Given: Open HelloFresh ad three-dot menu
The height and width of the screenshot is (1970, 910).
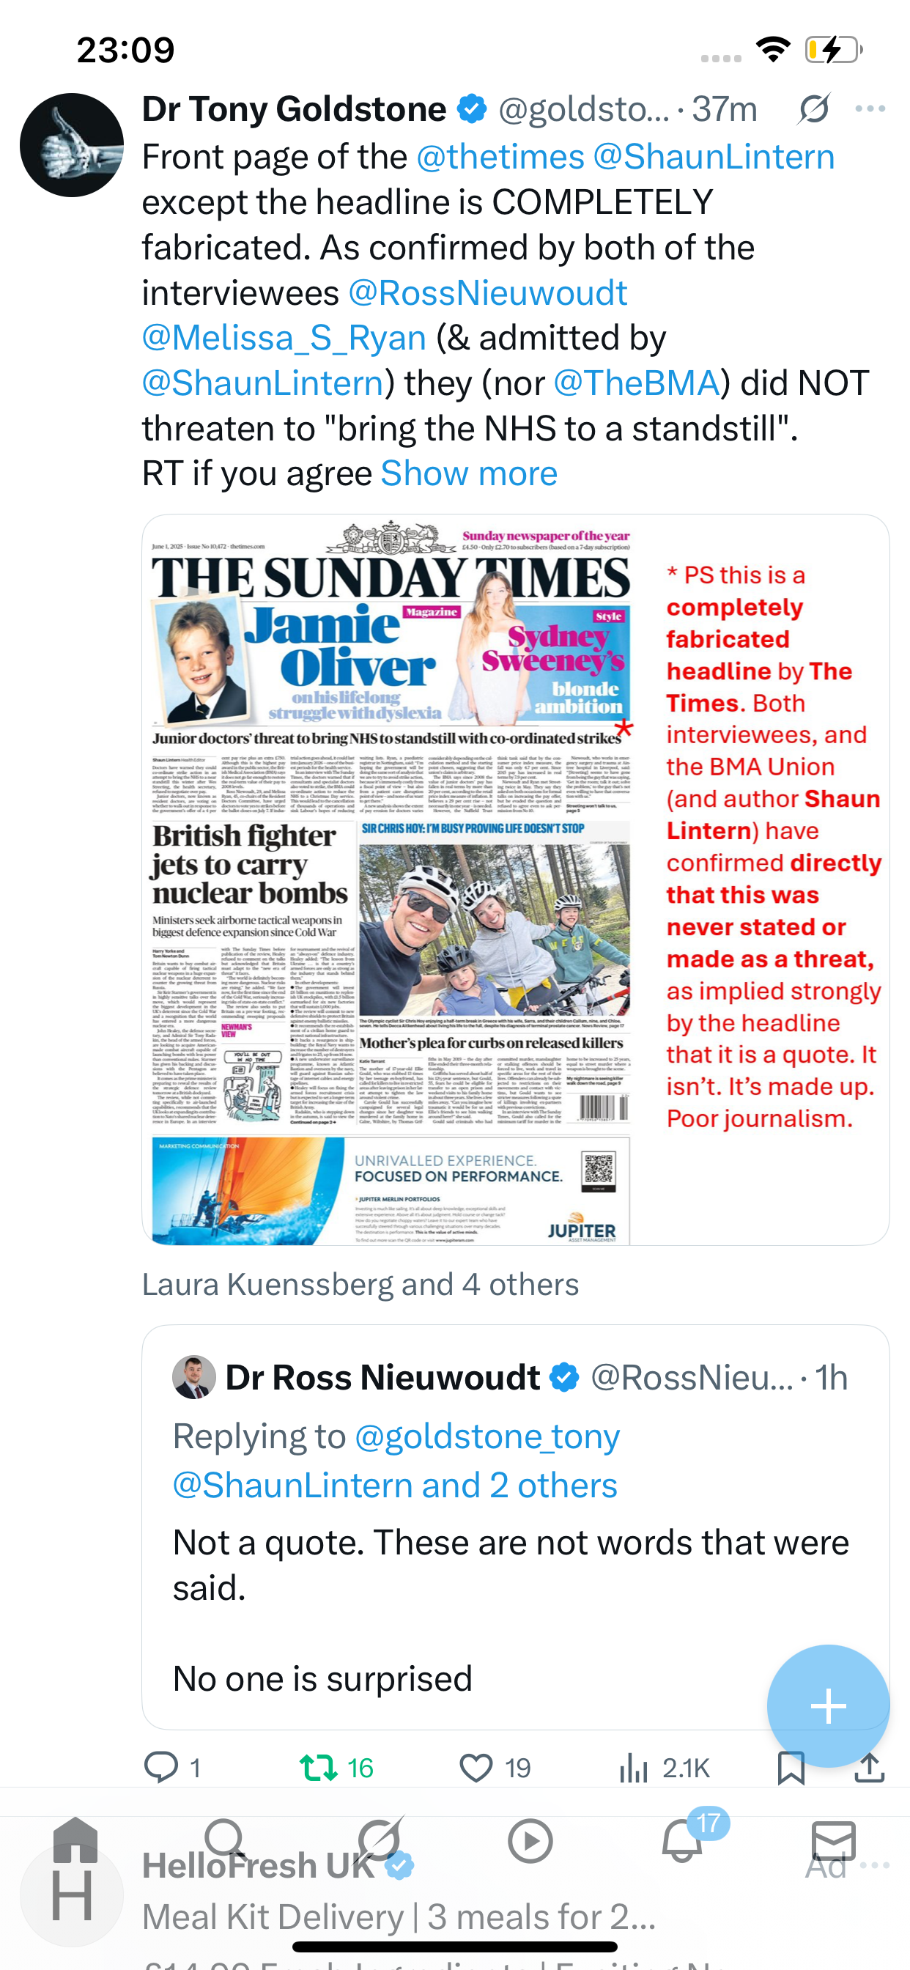Looking at the screenshot, I should point(875,1865).
